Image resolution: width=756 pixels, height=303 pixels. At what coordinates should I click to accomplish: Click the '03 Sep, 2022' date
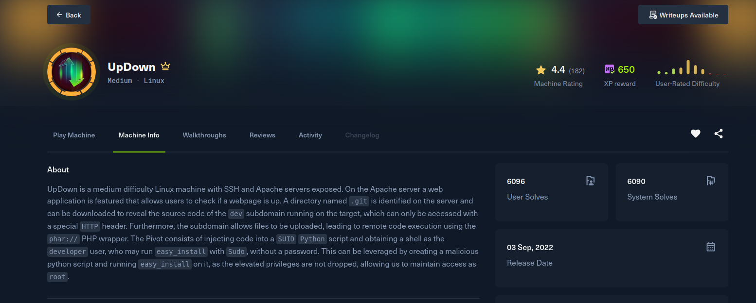(530, 247)
